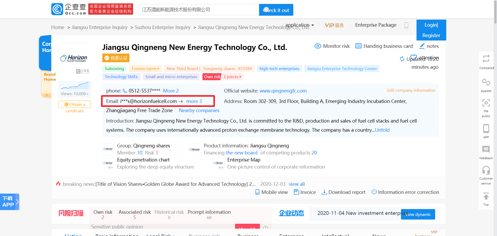The image size is (497, 236).
Task: Expand the Former name dropdown
Action: click(145, 69)
